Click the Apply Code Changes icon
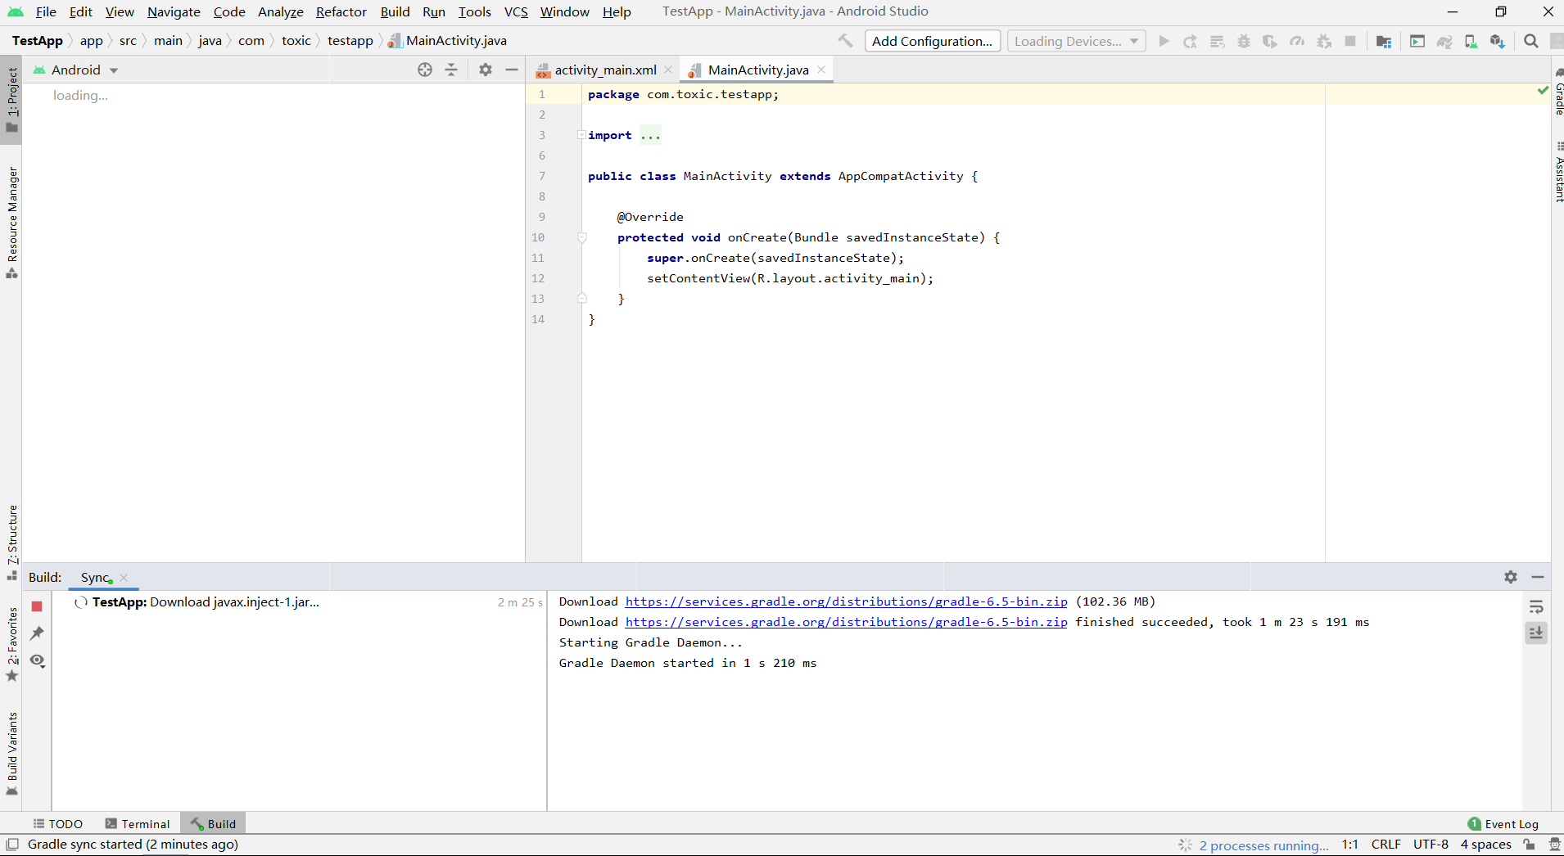The image size is (1564, 856). (1218, 41)
